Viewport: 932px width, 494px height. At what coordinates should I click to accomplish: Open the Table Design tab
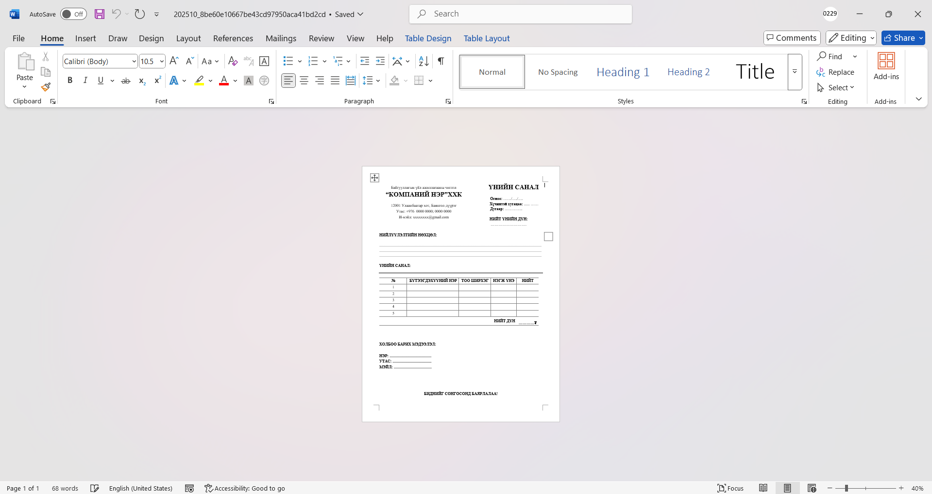click(428, 38)
